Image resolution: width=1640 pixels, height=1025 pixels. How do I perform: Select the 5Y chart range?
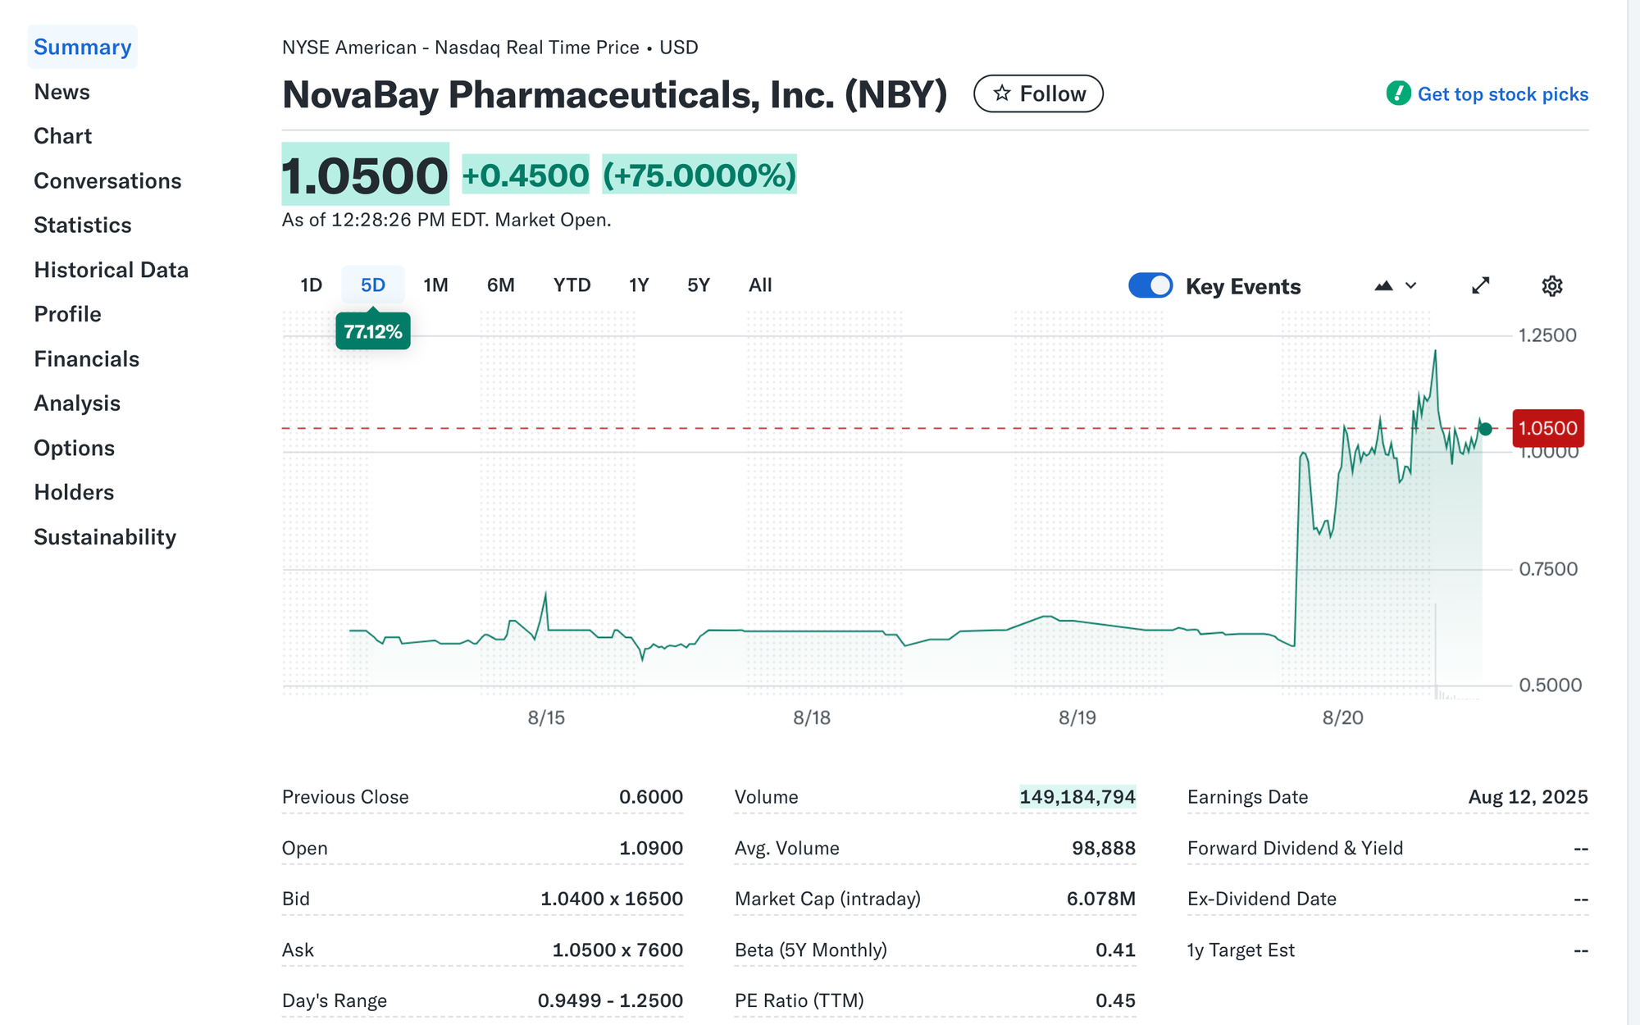[699, 285]
